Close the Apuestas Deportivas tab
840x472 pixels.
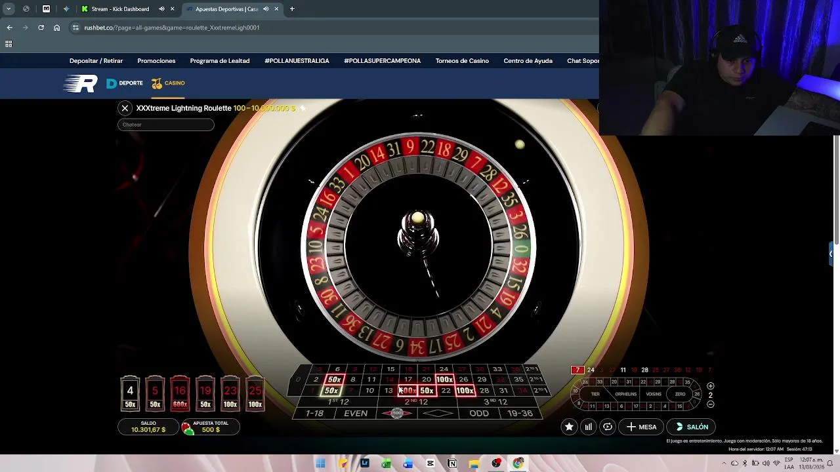(x=276, y=9)
